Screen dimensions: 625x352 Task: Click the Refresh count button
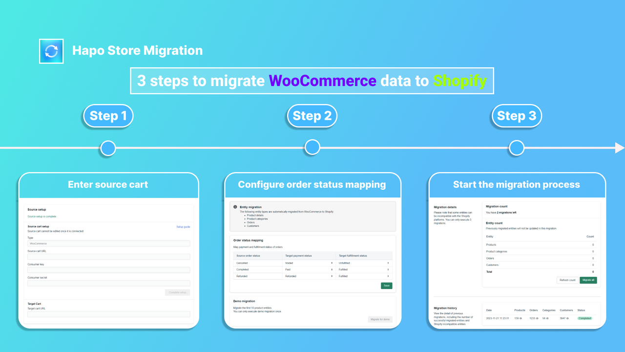[x=567, y=280]
